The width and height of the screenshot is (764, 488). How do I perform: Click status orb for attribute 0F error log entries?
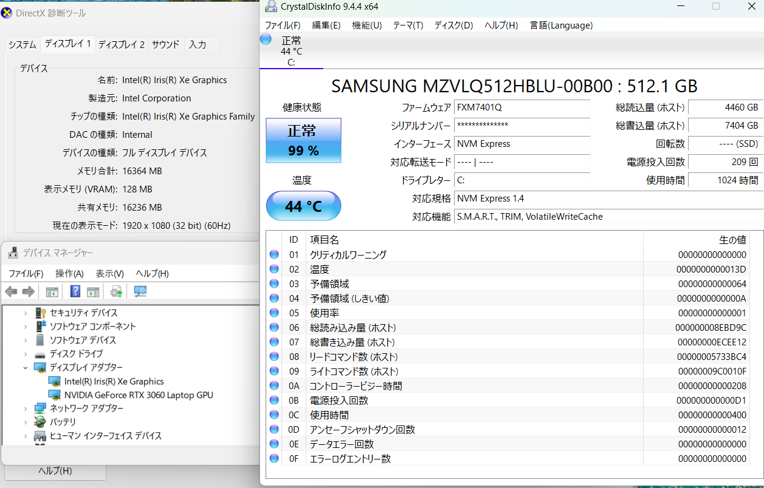(274, 459)
